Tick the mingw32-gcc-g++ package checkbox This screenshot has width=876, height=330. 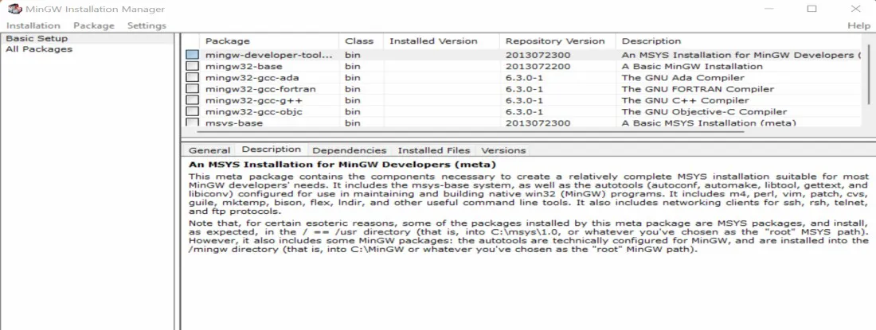[193, 101]
